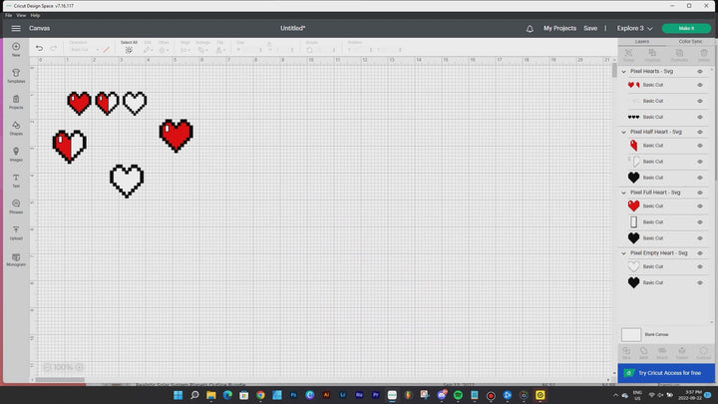This screenshot has height=404, width=718.
Task: Toggle visibility of Pixel Half Heart group
Action: coord(700,132)
